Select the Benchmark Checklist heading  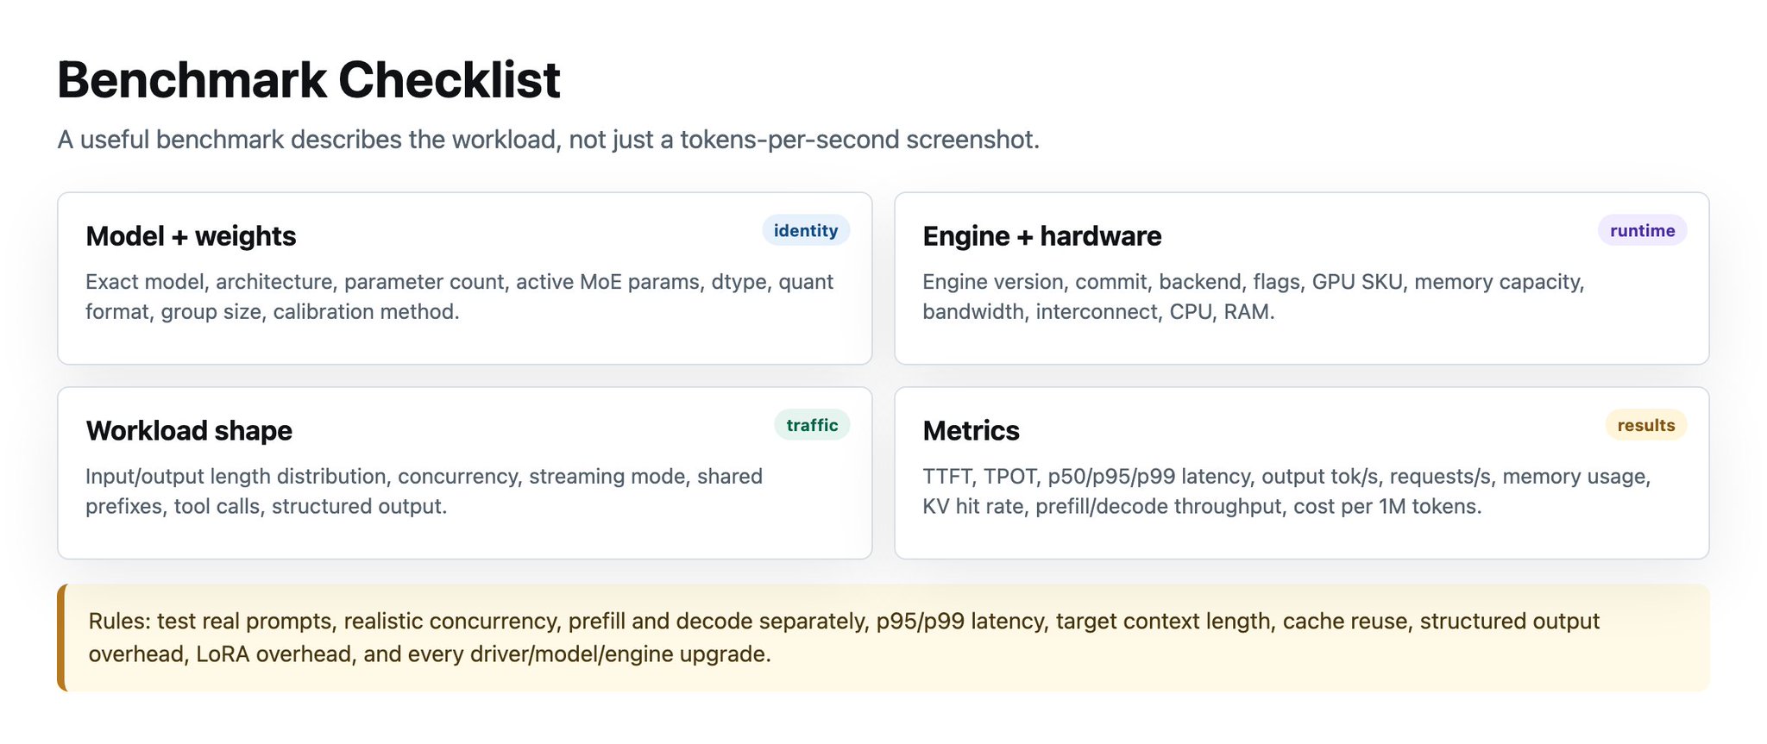[x=309, y=80]
